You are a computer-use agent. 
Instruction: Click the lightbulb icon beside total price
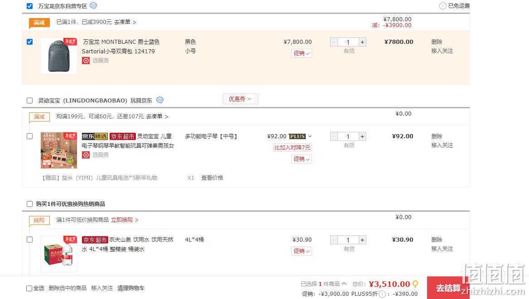[415, 284]
